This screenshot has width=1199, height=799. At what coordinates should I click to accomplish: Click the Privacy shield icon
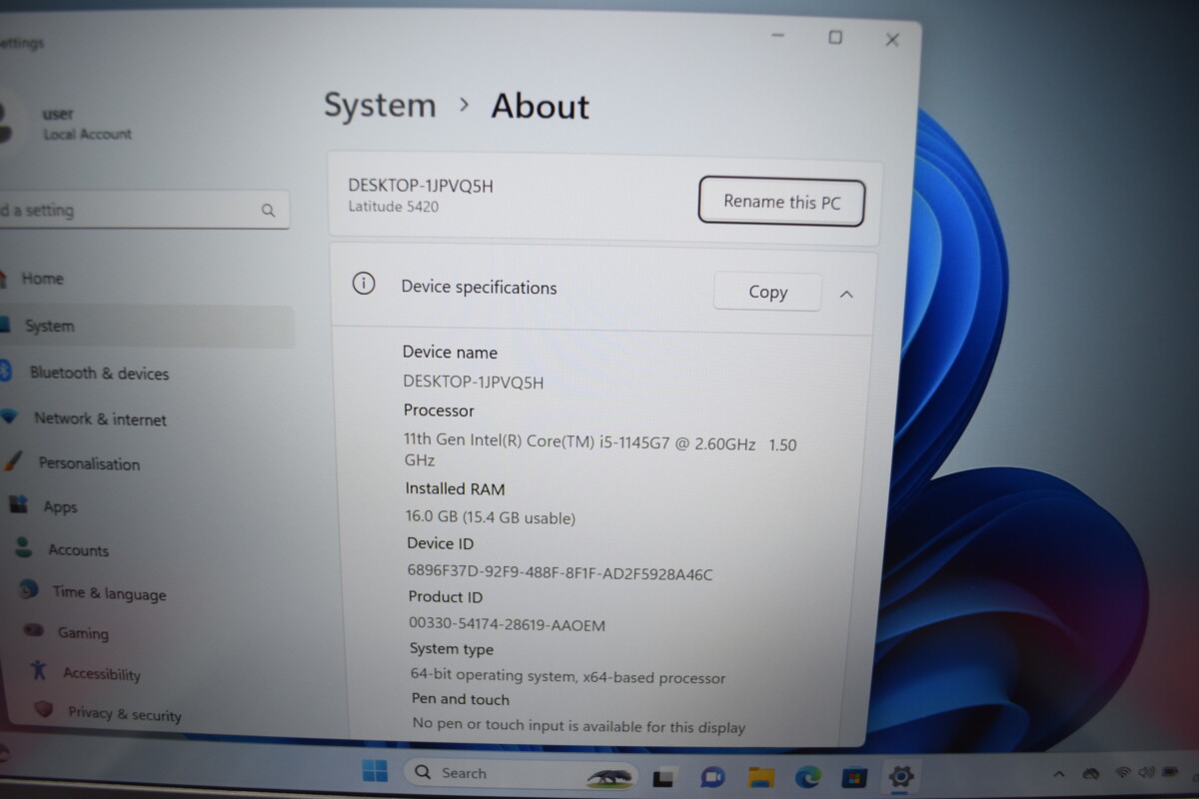point(43,709)
